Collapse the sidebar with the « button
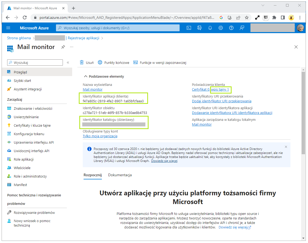Image resolution: width=308 pixels, height=243 pixels. point(68,63)
